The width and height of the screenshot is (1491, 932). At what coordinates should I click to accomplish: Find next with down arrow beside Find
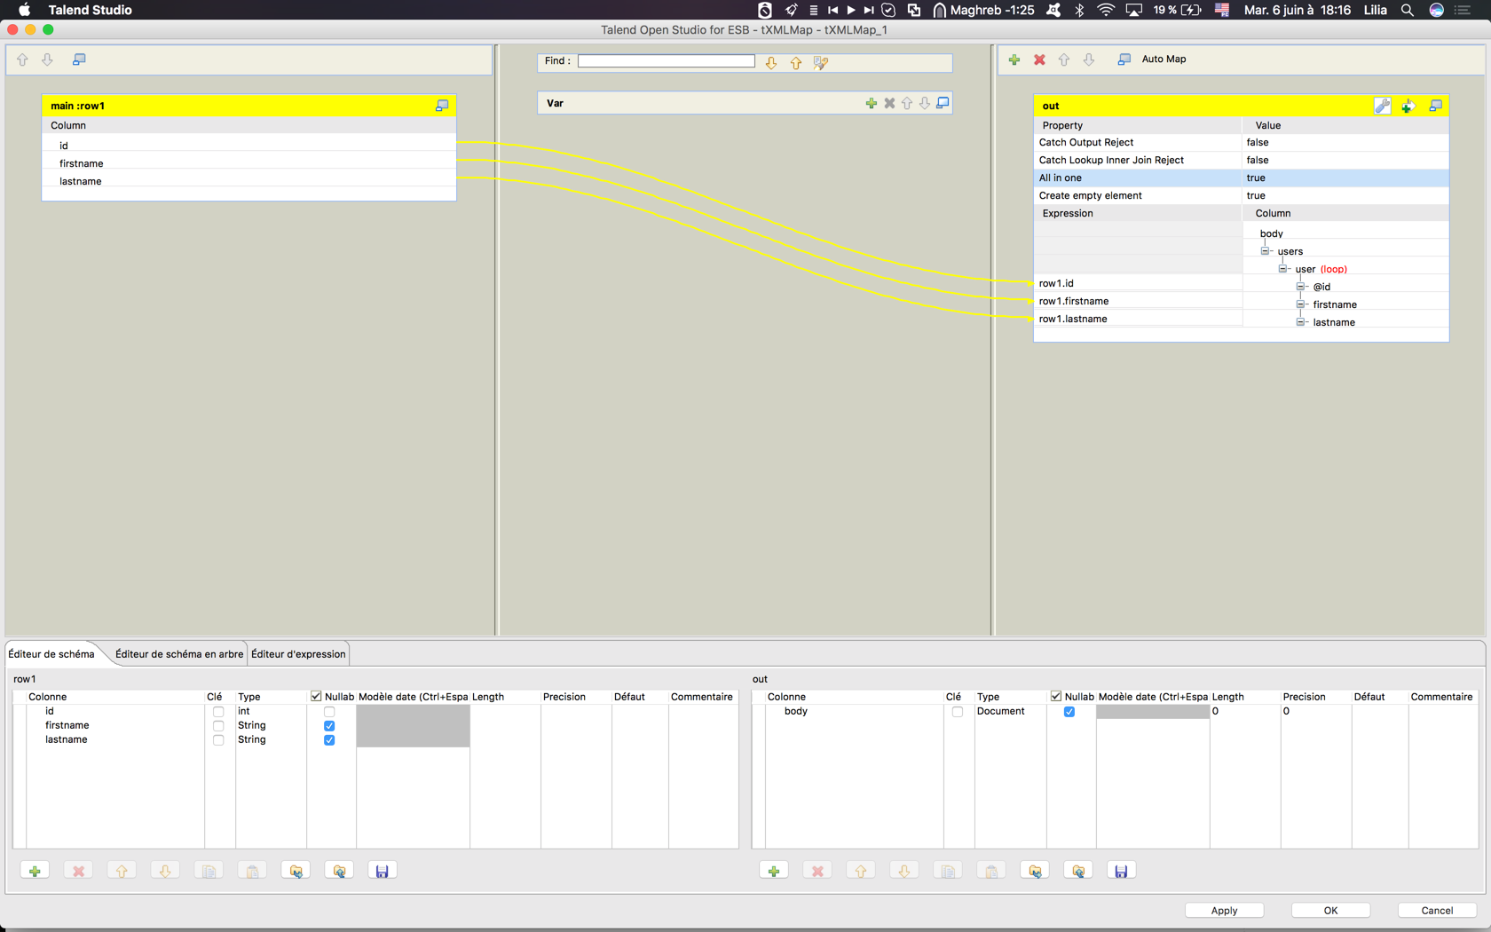tap(771, 63)
